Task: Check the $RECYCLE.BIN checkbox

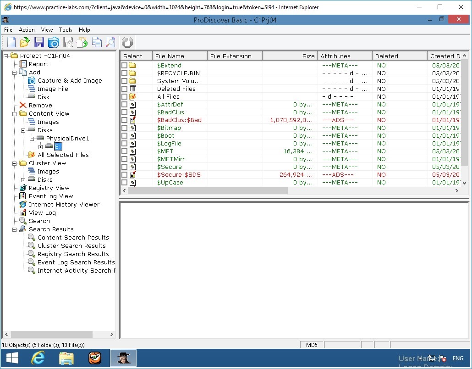Action: pyautogui.click(x=124, y=73)
